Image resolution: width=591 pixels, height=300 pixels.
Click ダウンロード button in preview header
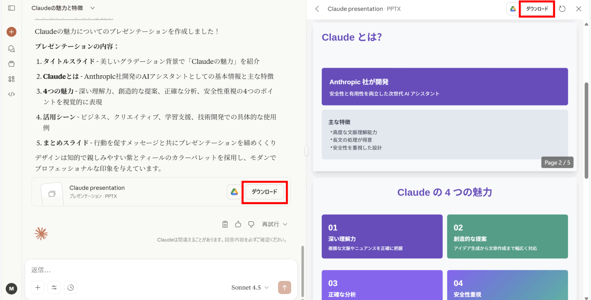537,9
